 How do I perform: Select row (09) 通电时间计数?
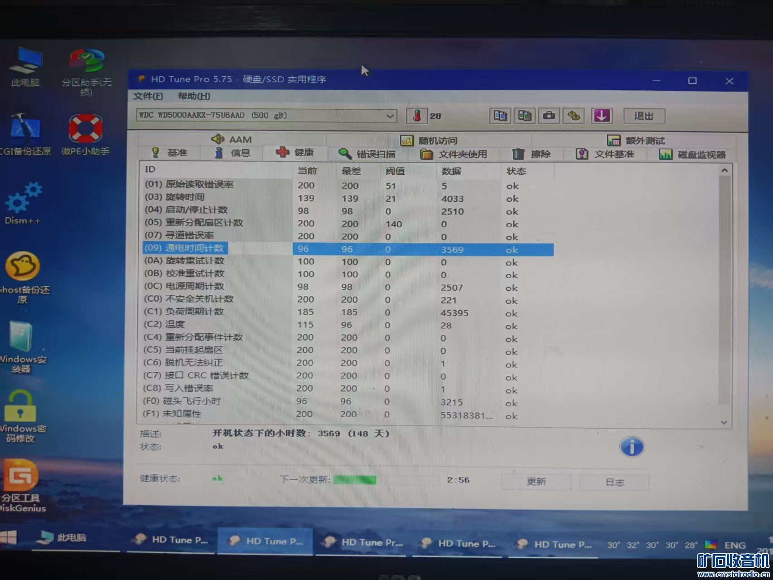(348, 249)
